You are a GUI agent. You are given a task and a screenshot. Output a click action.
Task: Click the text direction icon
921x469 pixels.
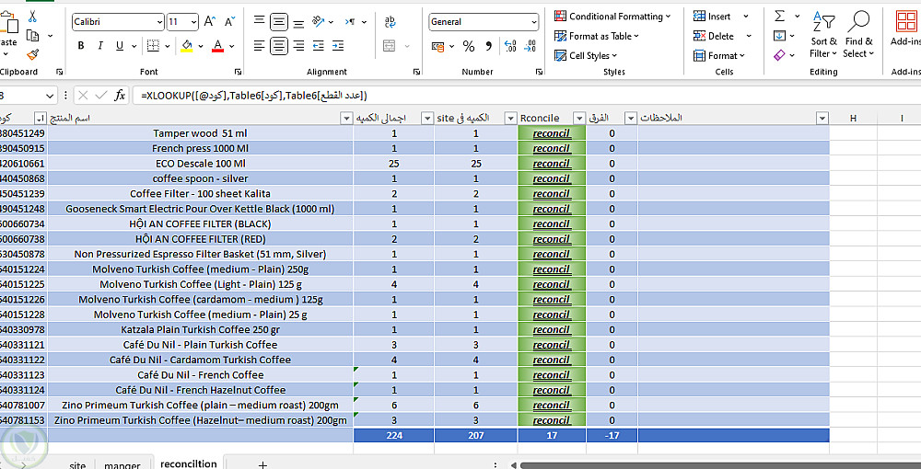point(350,22)
